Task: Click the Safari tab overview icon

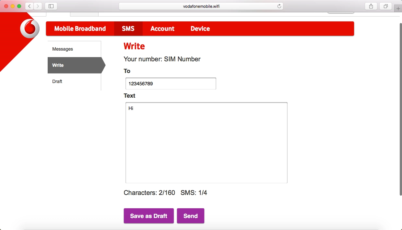Action: coord(385,6)
